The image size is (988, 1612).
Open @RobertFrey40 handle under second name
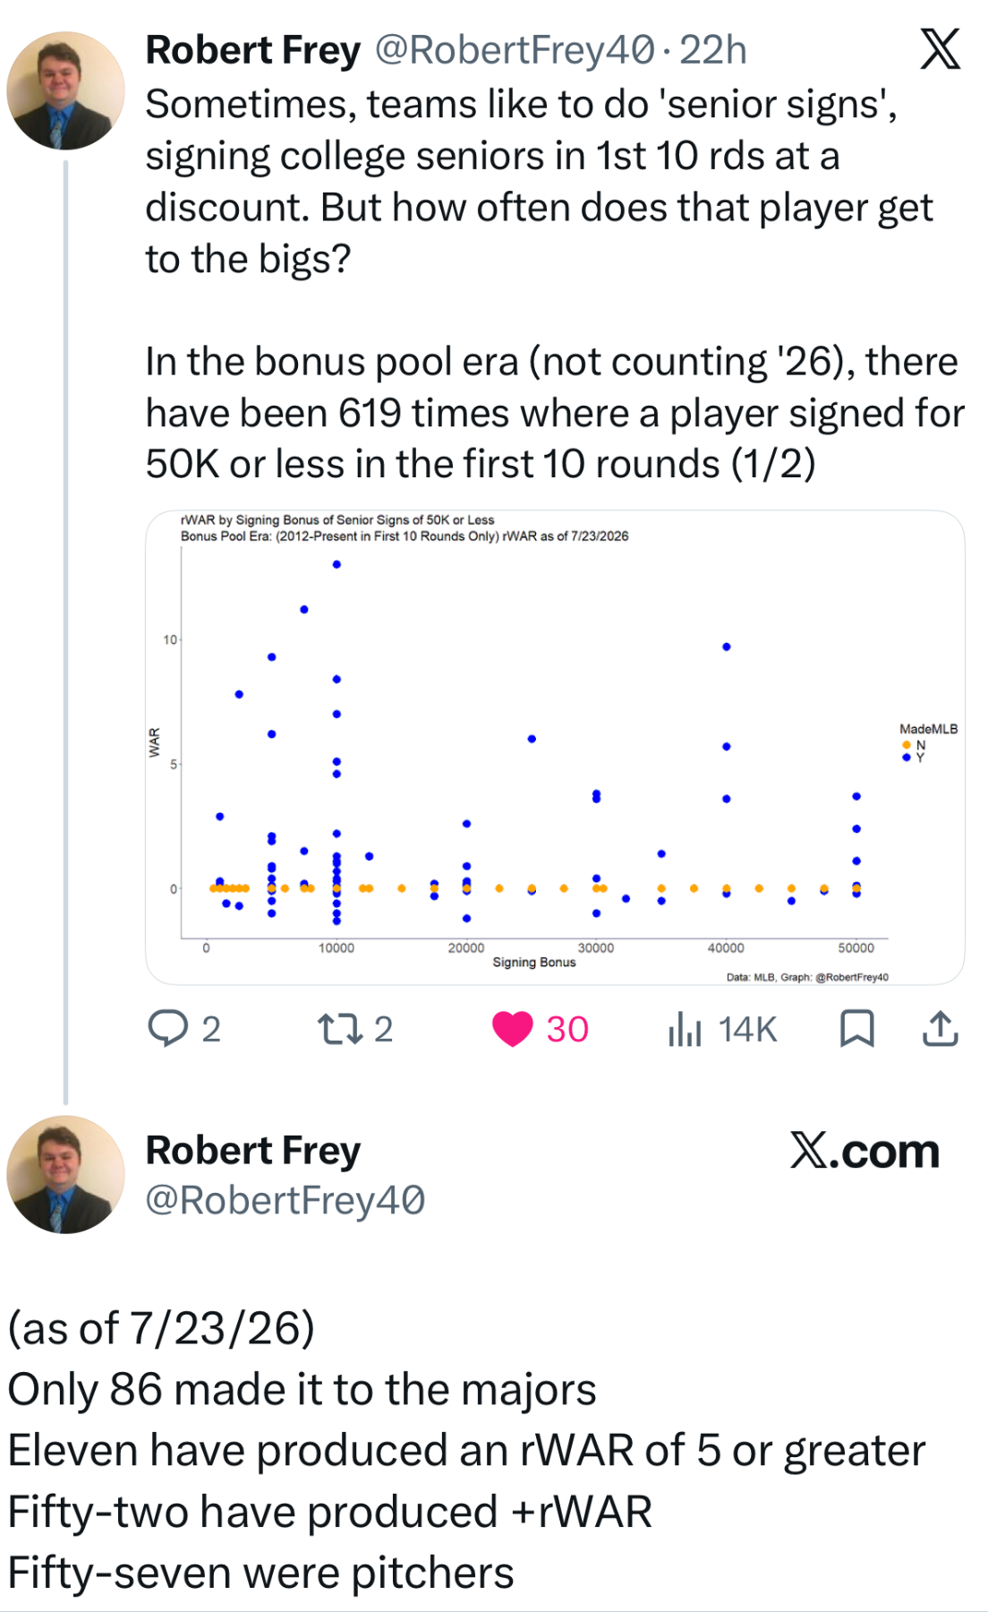pyautogui.click(x=285, y=1200)
